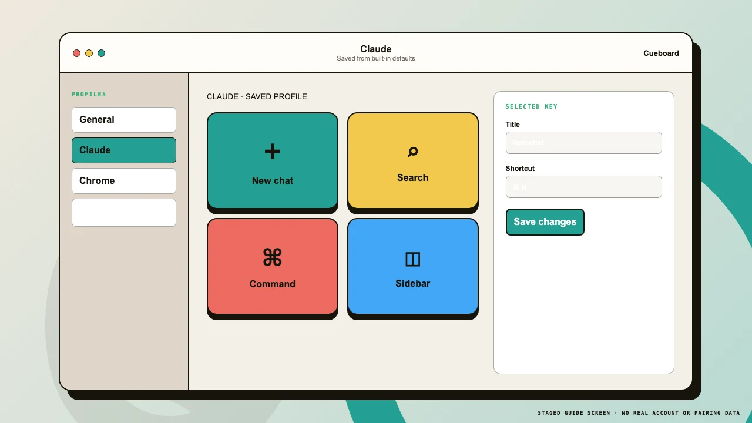
Task: Click the panel icon on the Sidebar key
Action: click(x=412, y=259)
